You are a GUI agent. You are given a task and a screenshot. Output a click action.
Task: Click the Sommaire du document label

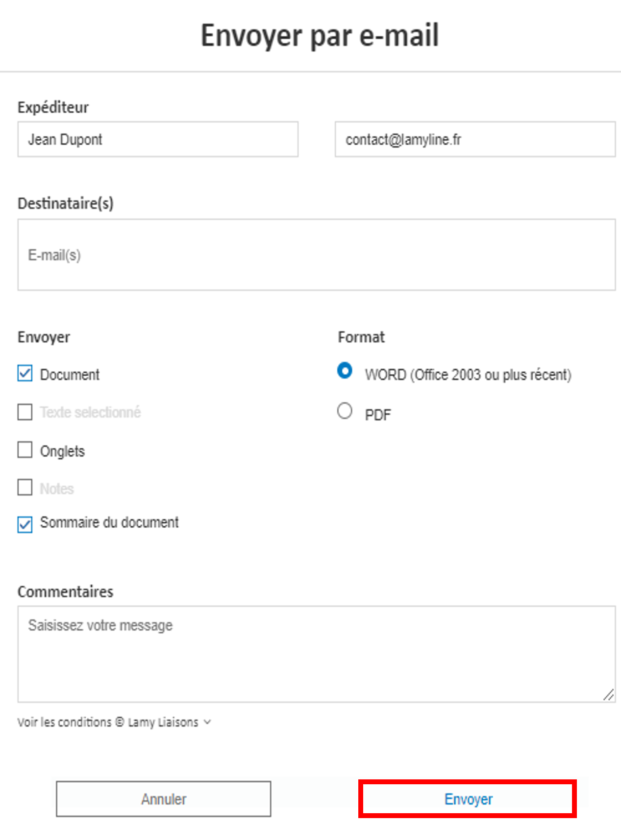pyautogui.click(x=109, y=522)
